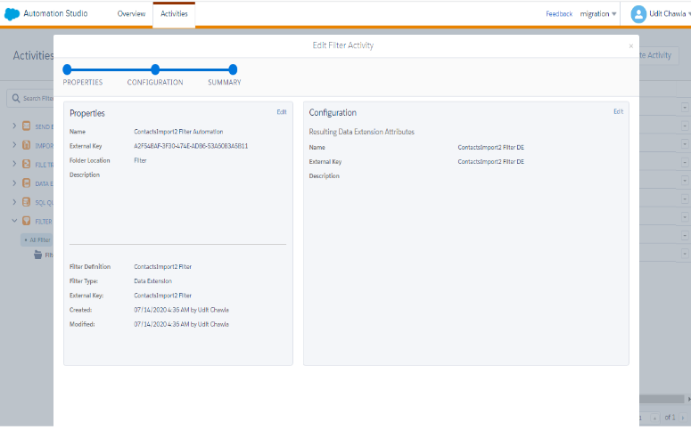Expand the Send Email tree node
The width and height of the screenshot is (691, 438).
(14, 126)
